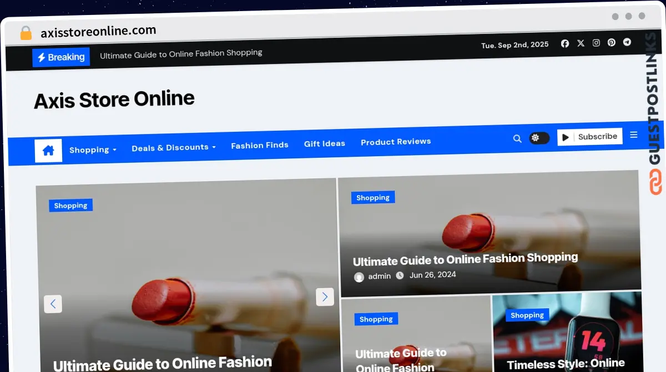The width and height of the screenshot is (666, 372).
Task: Open the Pinterest social icon
Action: tap(611, 42)
